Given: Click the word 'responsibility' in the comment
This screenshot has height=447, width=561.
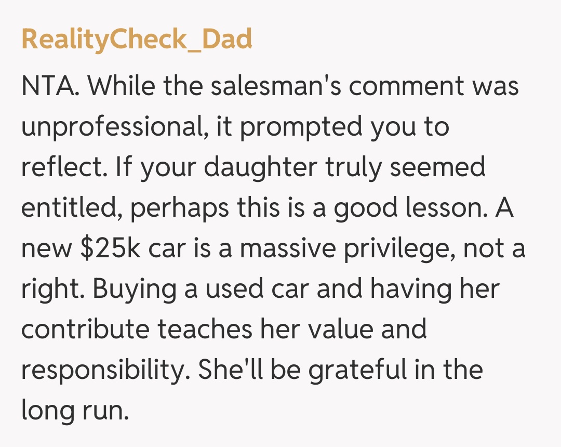Looking at the screenshot, I should [103, 371].
